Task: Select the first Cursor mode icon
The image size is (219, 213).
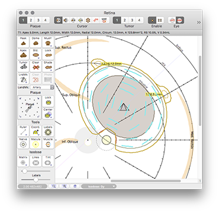Action: tap(58, 20)
